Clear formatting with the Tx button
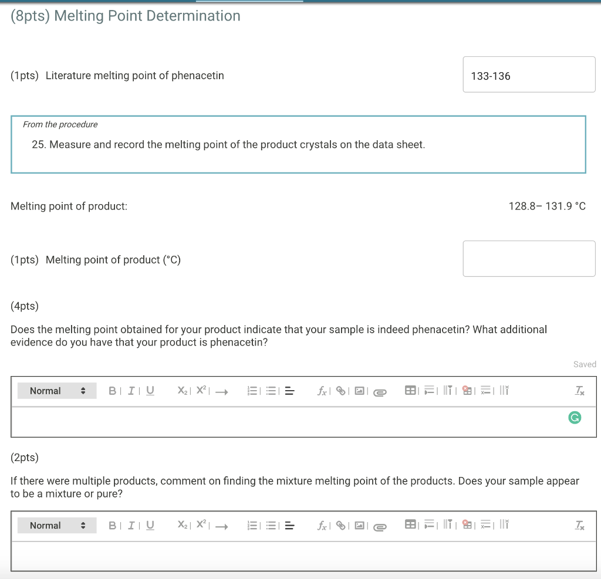 579,390
